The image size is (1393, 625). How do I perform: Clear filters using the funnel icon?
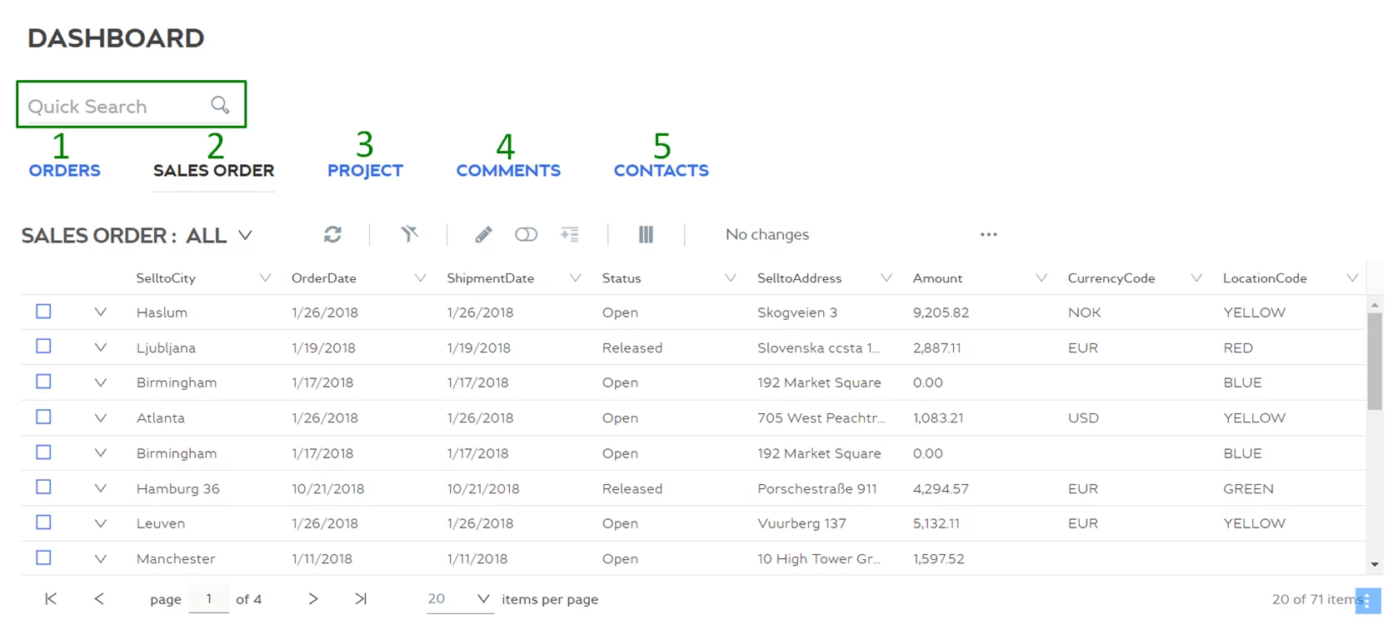coord(409,234)
